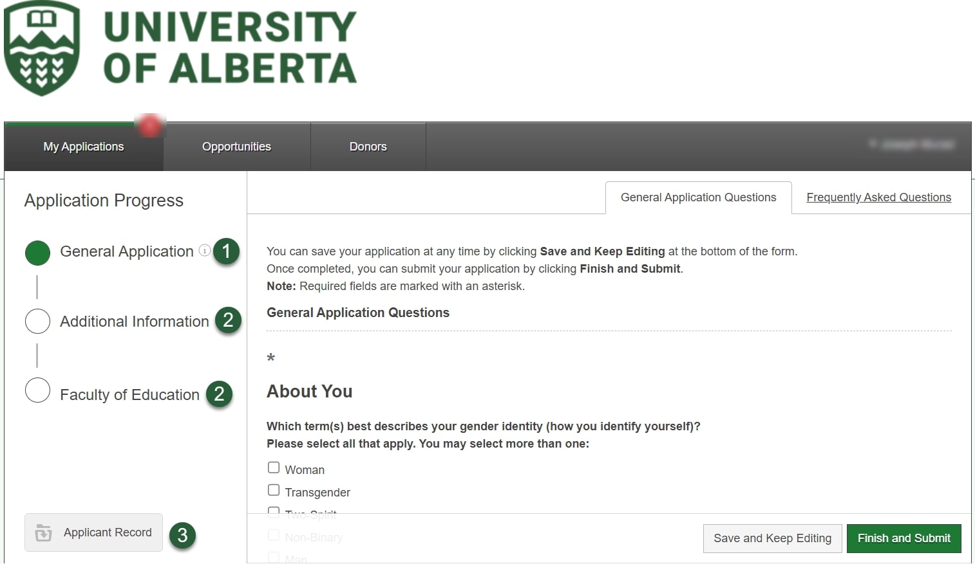Viewport: 975px width, 564px height.
Task: Check the Woman gender identity checkbox
Action: [x=274, y=468]
